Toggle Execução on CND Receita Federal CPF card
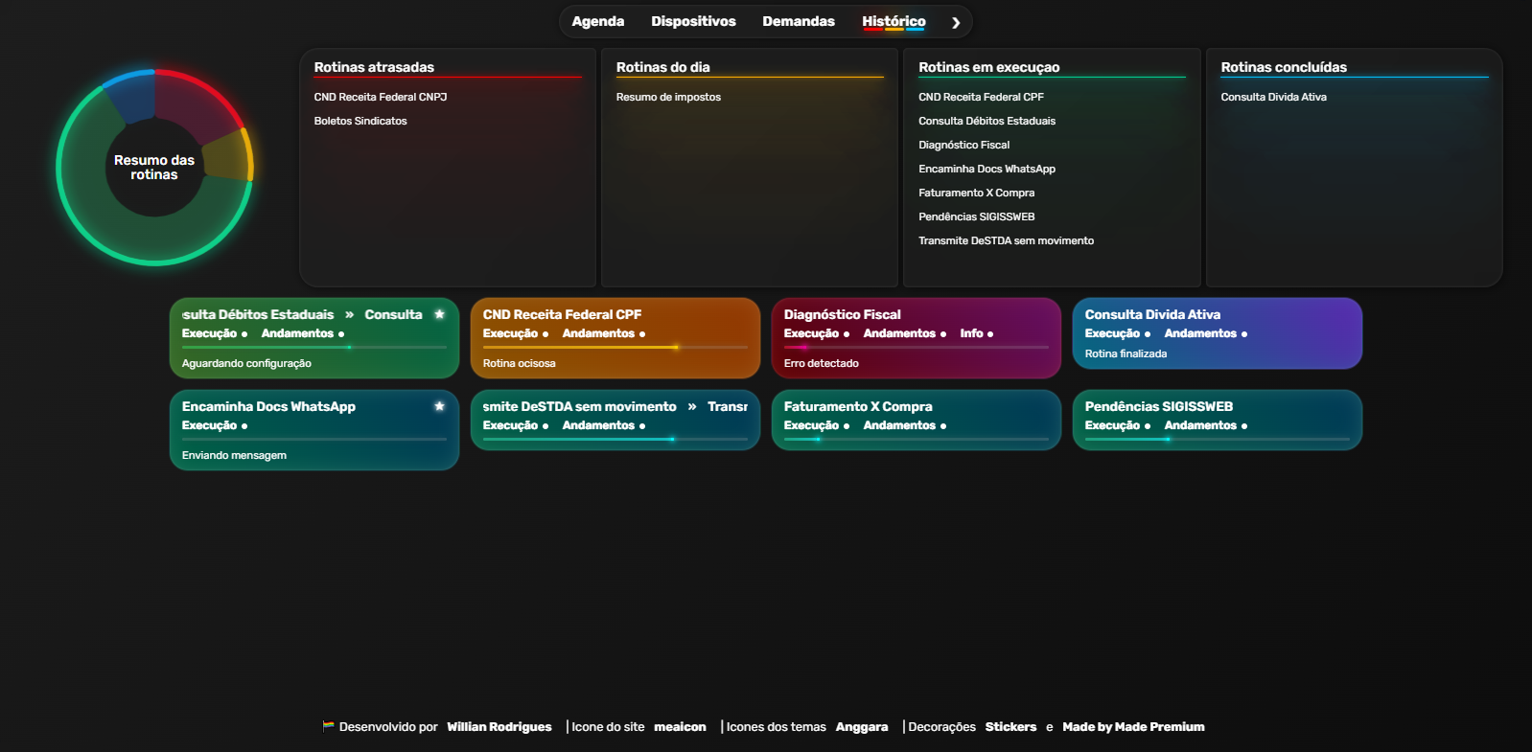The image size is (1532, 752). [x=515, y=333]
